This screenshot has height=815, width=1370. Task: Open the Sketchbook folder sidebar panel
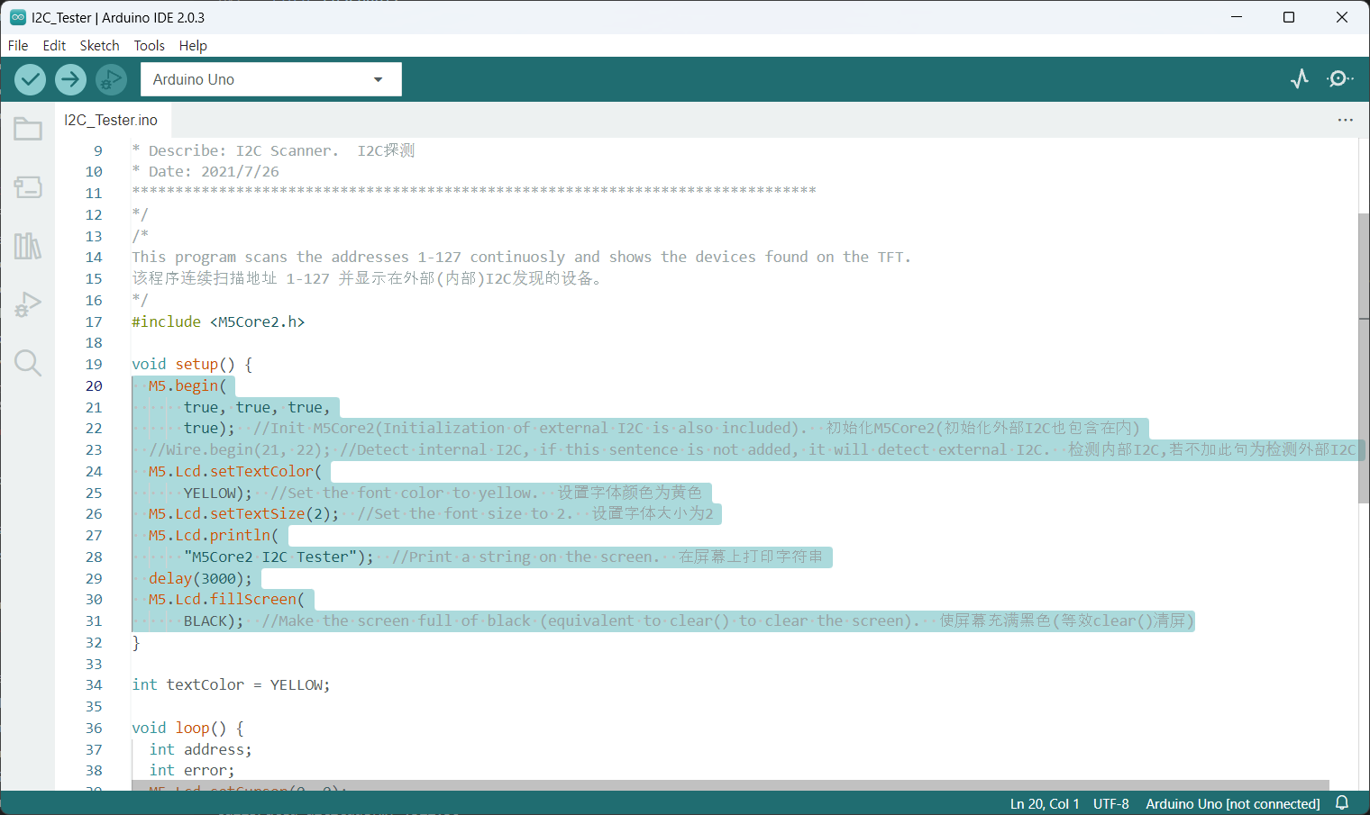point(28,129)
